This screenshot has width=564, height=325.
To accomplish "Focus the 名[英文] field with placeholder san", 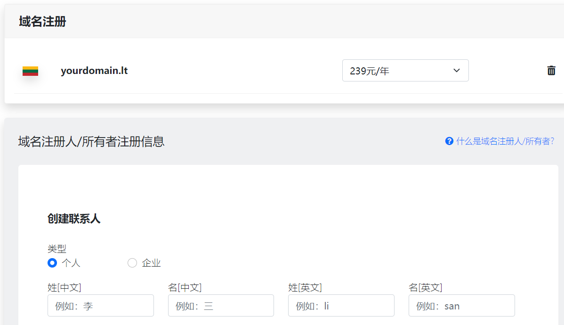I will pos(461,306).
